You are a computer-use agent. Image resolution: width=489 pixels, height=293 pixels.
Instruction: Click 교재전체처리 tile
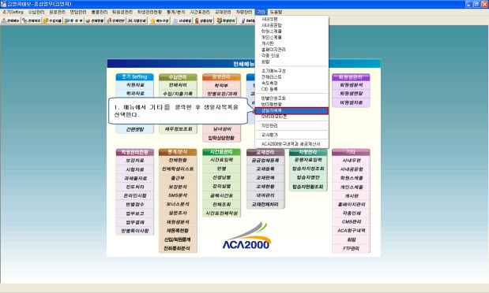[x=265, y=204]
